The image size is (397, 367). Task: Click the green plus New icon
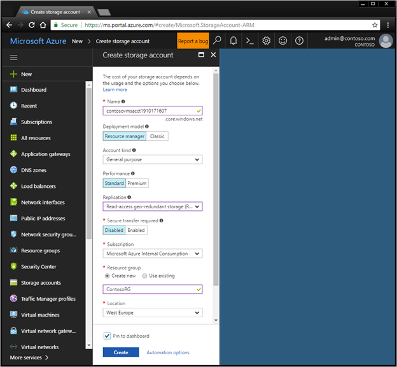13,74
